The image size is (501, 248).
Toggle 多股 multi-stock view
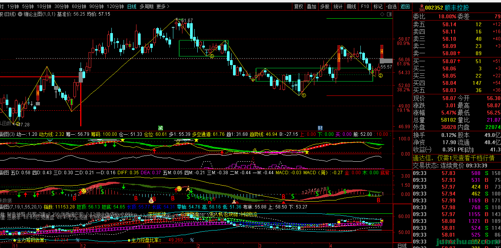pyautogui.click(x=325, y=6)
